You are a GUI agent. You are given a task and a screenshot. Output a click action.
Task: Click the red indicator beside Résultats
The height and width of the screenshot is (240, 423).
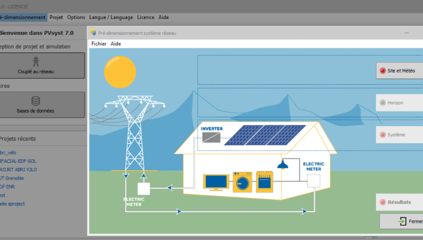(x=382, y=202)
